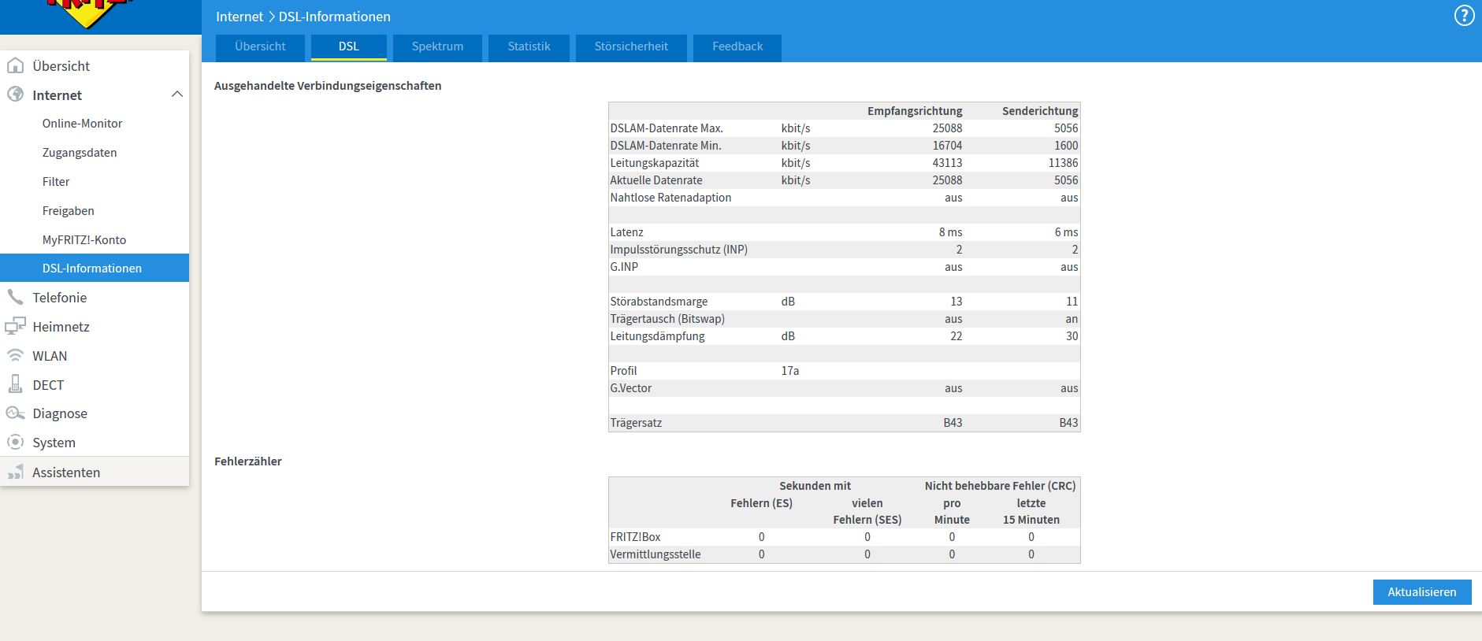Click the Übersicht home icon in sidebar

(15, 65)
